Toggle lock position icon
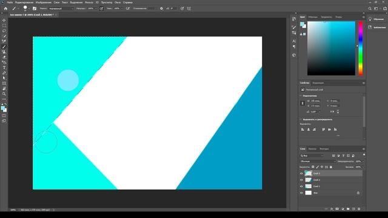388x218 pixels. pyautogui.click(x=322, y=167)
